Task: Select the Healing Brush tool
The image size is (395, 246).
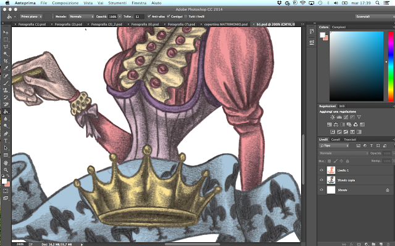Action: click(6, 76)
